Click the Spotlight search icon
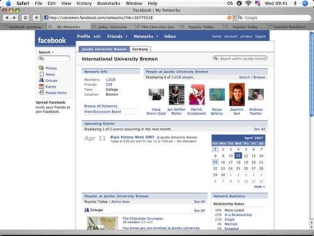The width and height of the screenshot is (314, 236). (x=305, y=3)
